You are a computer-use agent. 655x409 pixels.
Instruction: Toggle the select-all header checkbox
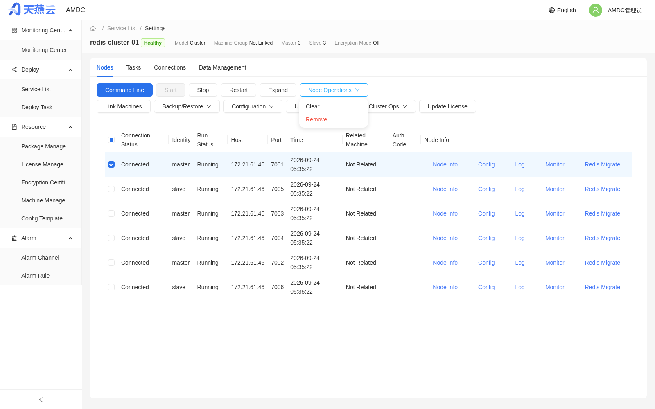(x=111, y=140)
